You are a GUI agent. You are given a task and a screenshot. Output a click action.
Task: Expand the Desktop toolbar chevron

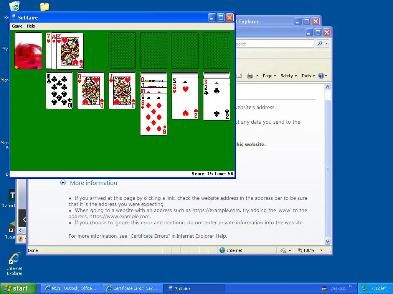click(x=350, y=286)
